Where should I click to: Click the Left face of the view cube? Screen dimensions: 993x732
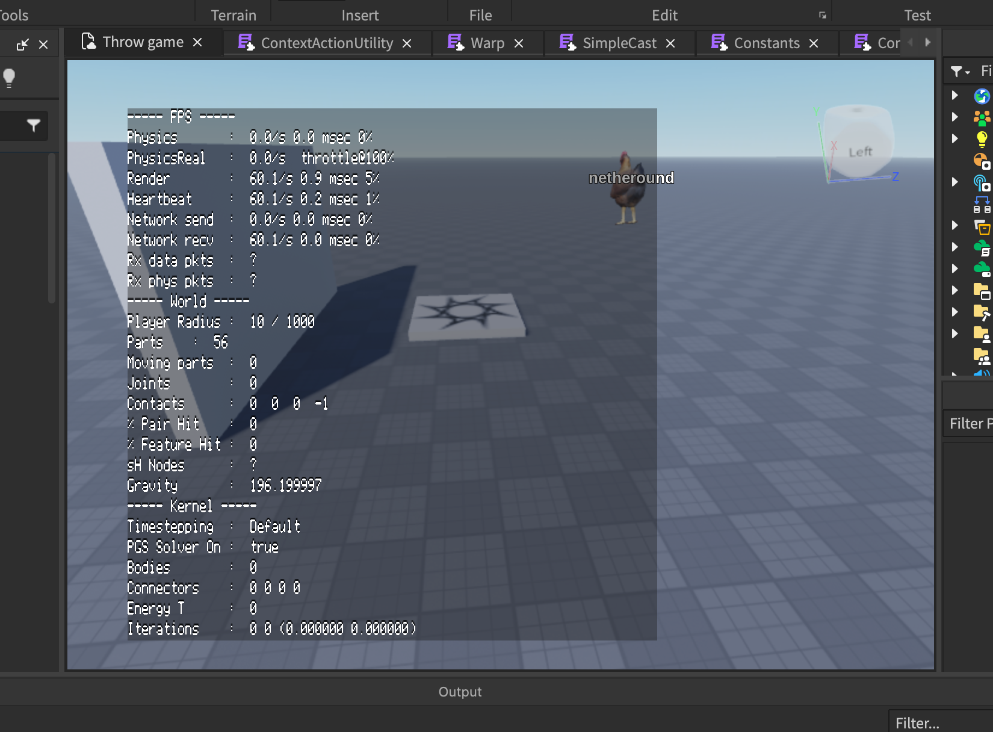[x=861, y=150]
